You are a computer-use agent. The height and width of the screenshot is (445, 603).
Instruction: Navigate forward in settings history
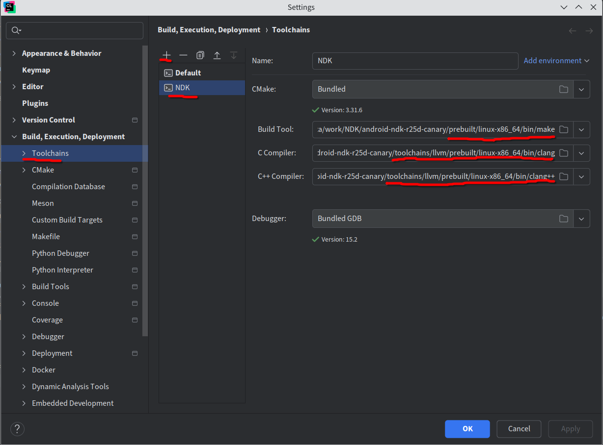pos(589,30)
